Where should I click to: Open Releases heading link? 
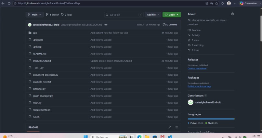193,59
